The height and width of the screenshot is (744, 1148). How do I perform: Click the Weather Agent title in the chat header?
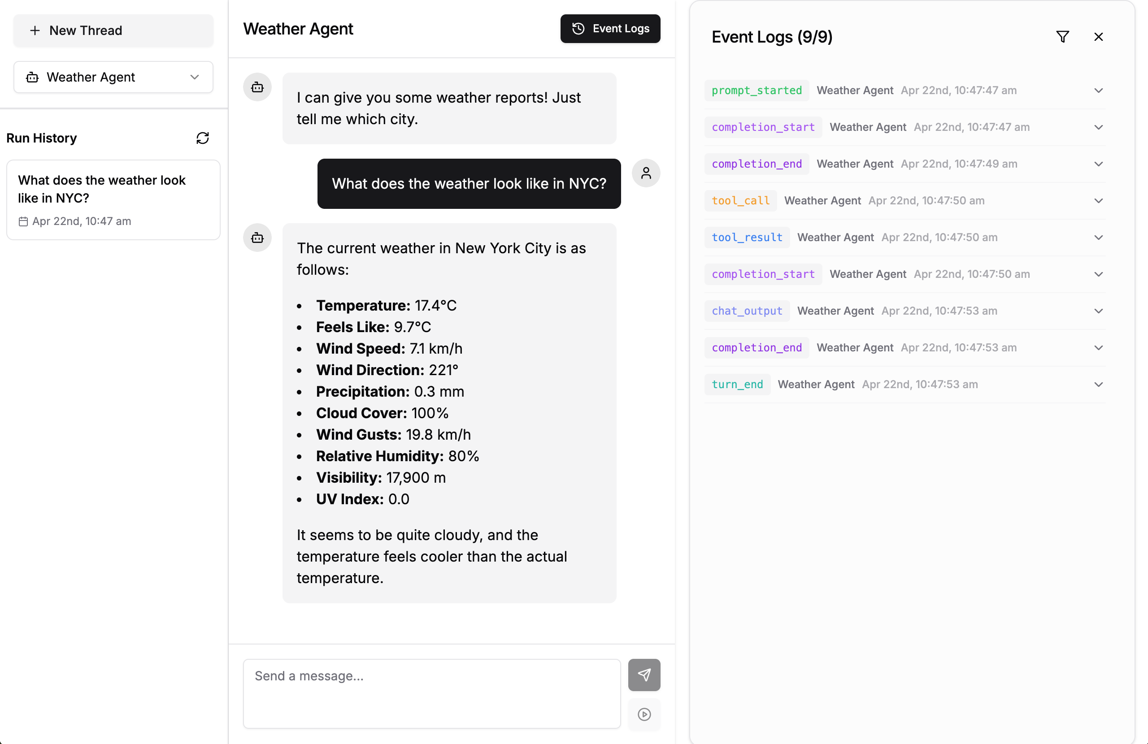(x=298, y=28)
